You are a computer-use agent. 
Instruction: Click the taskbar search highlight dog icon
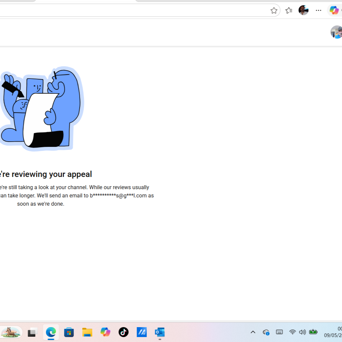[11, 332]
